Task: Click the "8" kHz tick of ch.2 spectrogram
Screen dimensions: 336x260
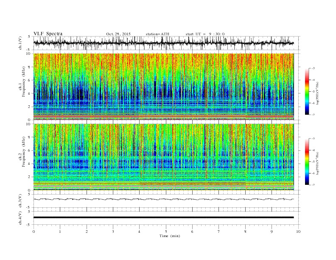Action: (x=30, y=137)
